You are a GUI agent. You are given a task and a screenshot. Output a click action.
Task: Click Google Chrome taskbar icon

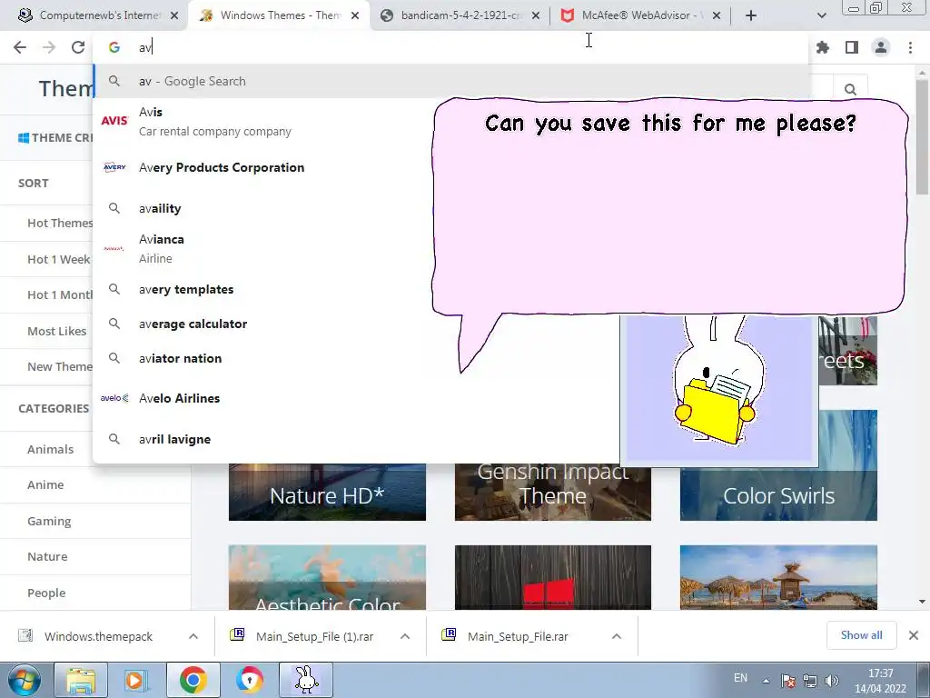click(193, 680)
